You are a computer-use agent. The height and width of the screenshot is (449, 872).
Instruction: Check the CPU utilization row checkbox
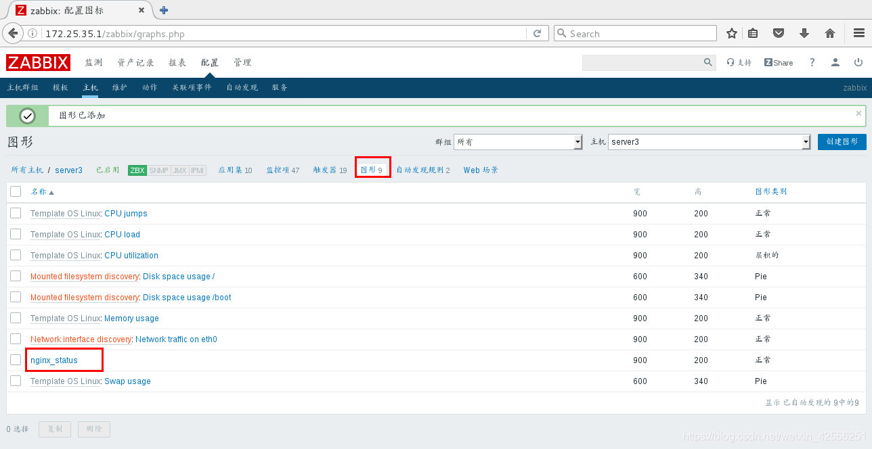pyautogui.click(x=16, y=255)
